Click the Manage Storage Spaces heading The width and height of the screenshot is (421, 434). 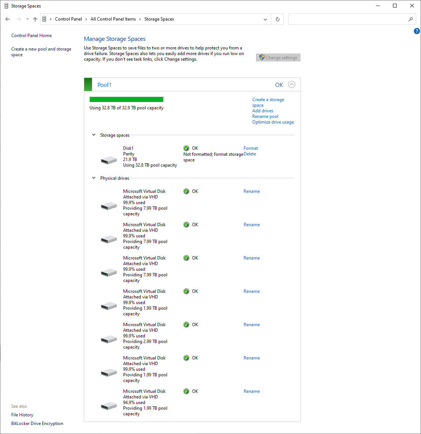[115, 39]
